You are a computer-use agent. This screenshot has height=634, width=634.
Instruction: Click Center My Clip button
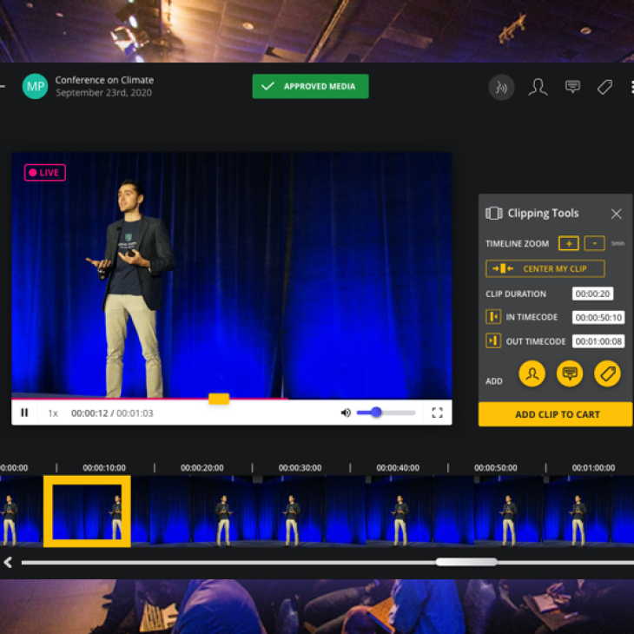[545, 268]
